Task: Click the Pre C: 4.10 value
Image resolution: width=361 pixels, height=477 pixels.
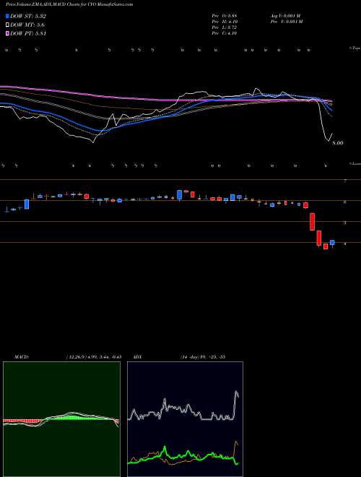Action: tap(225, 33)
